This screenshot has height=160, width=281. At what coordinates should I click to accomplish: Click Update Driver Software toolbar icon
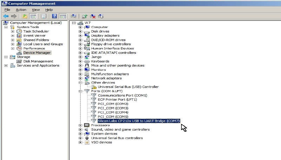tap(85, 16)
